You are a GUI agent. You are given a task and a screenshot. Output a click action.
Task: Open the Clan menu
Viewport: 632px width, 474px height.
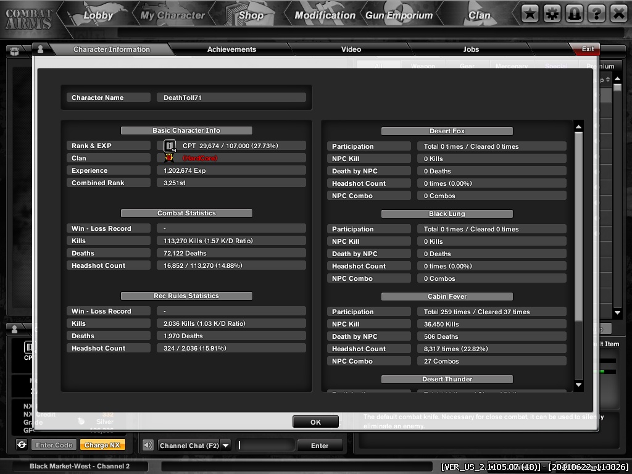pos(479,15)
